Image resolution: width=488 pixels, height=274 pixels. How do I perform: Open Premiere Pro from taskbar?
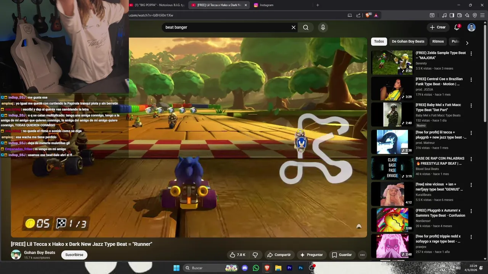coord(289,268)
